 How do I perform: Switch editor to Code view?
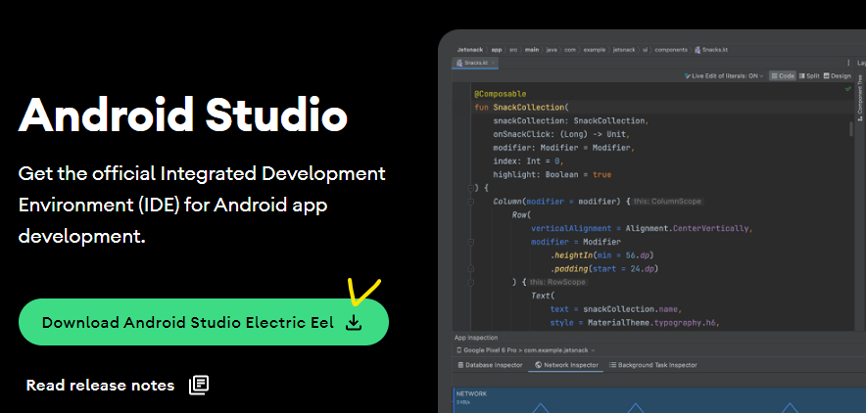(x=782, y=76)
